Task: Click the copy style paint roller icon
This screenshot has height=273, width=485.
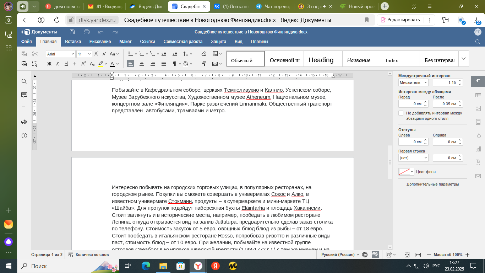Action: 204,64
